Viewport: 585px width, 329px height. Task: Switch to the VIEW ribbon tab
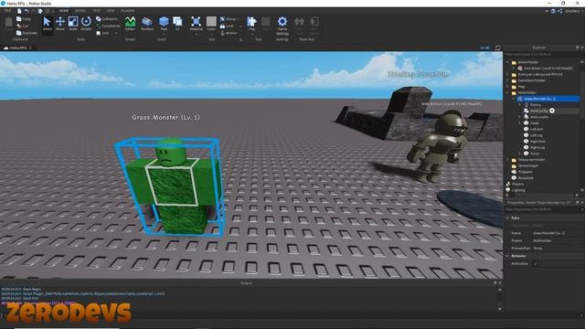pyautogui.click(x=111, y=11)
